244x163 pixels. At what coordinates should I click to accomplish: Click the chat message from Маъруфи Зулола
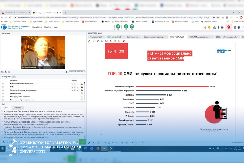[26, 138]
